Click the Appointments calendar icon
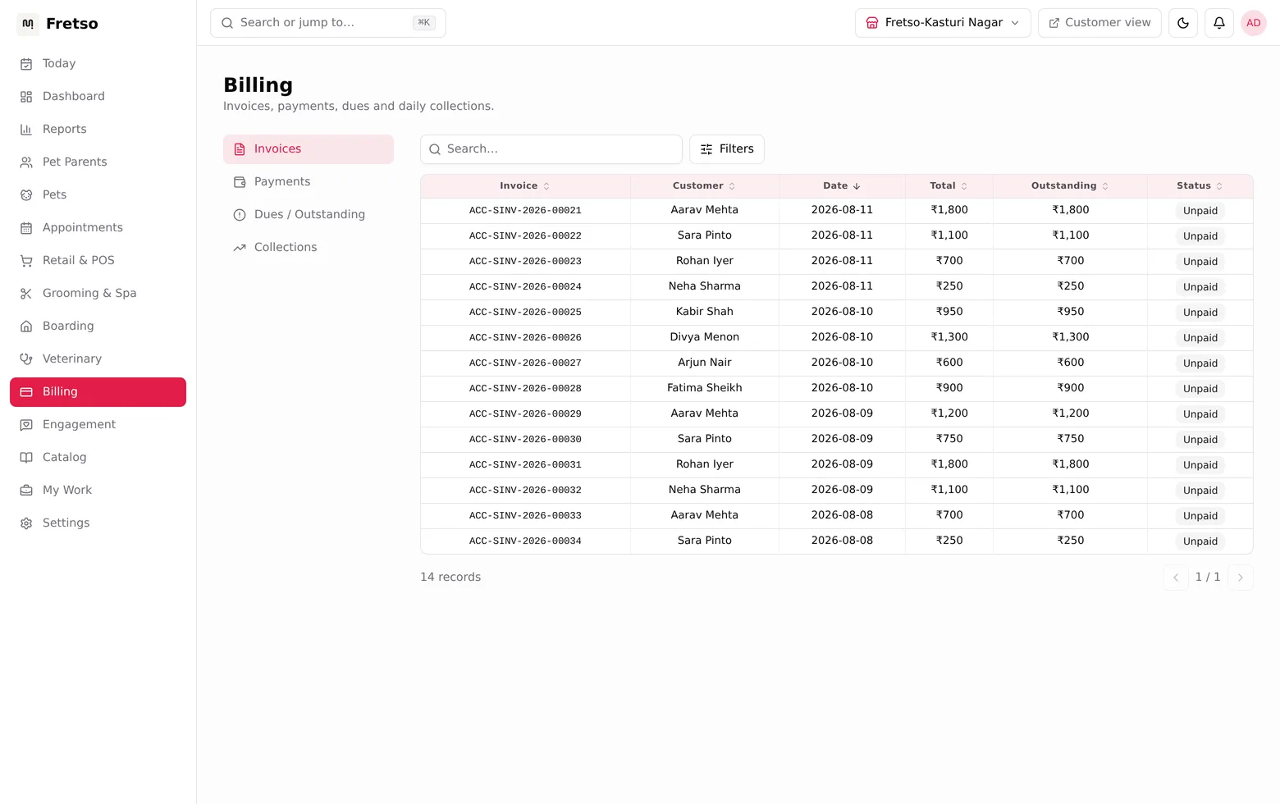Image resolution: width=1280 pixels, height=804 pixels. click(x=26, y=228)
